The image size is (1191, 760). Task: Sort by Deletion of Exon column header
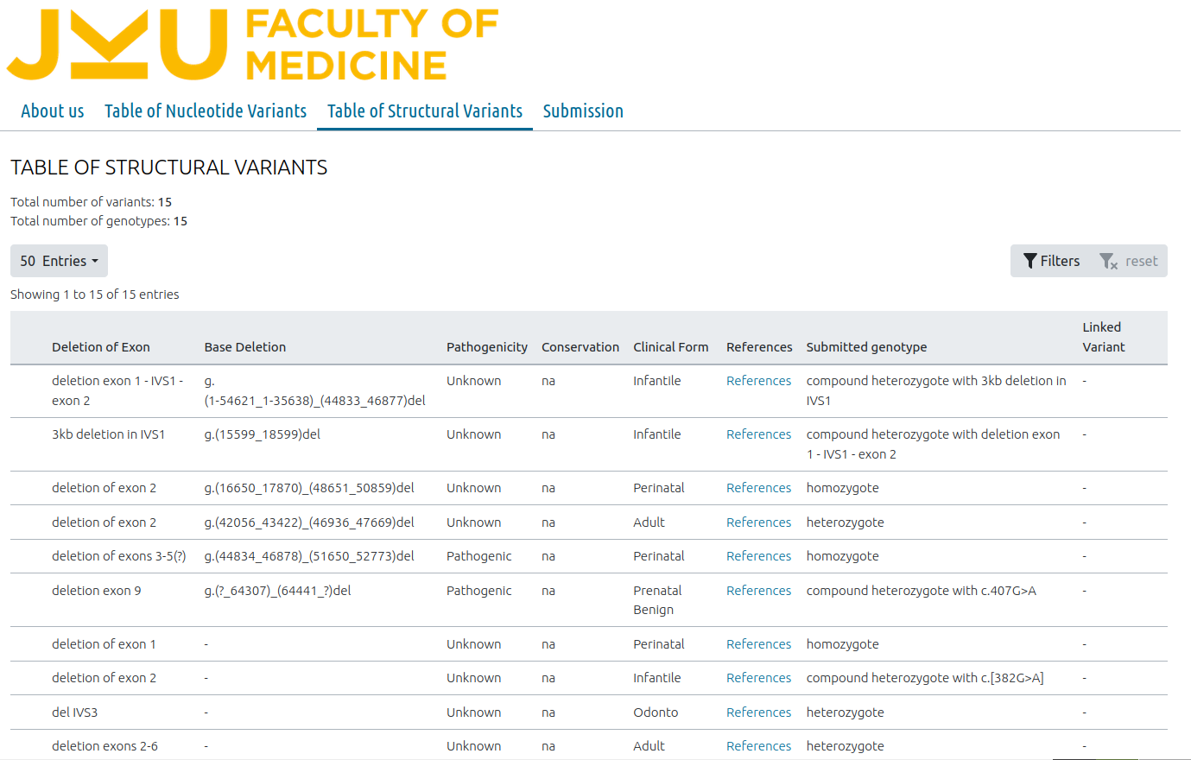point(100,347)
